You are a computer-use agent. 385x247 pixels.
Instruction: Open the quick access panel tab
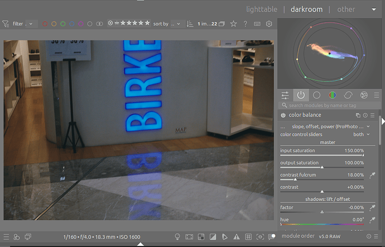[285, 95]
